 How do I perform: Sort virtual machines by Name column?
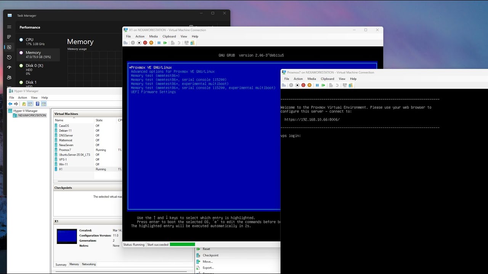coord(74,120)
